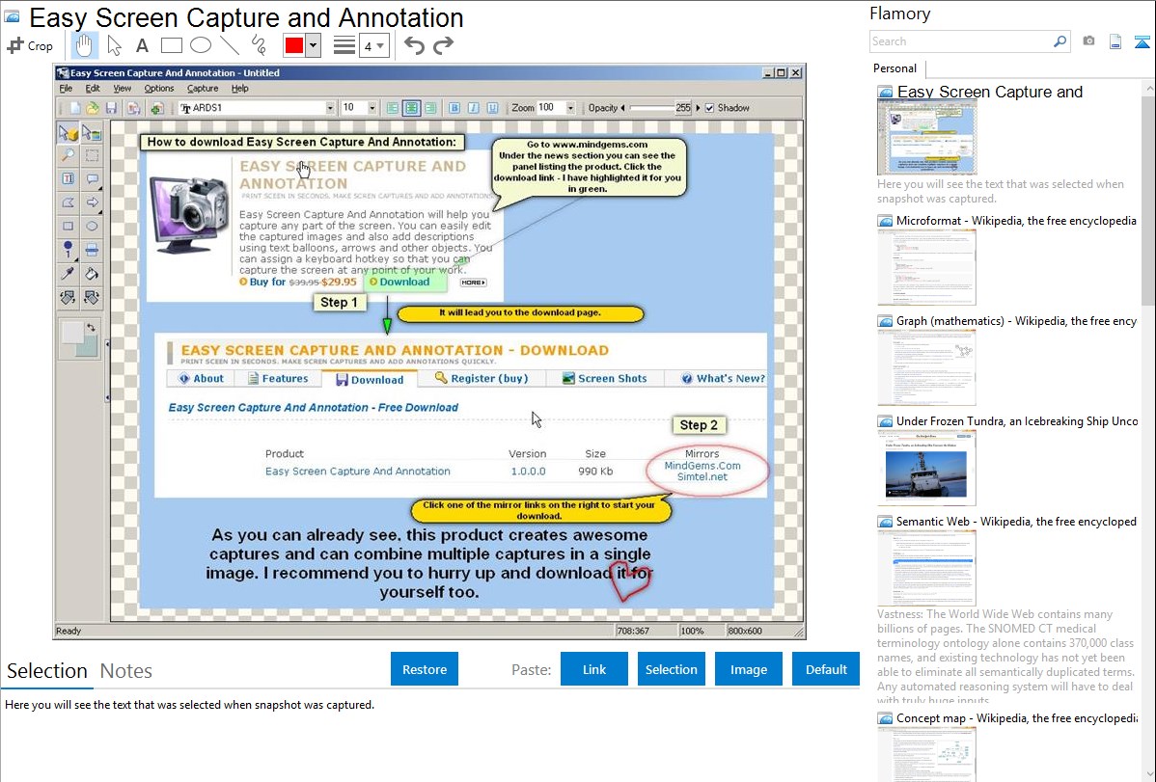This screenshot has height=782, width=1156.
Task: Click the Selection paste button
Action: (671, 669)
